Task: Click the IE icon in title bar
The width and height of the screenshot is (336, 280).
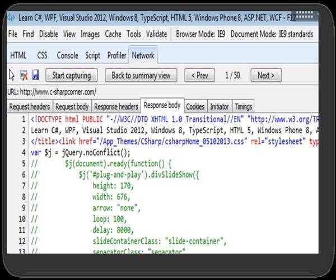Action: pyautogui.click(x=12, y=17)
